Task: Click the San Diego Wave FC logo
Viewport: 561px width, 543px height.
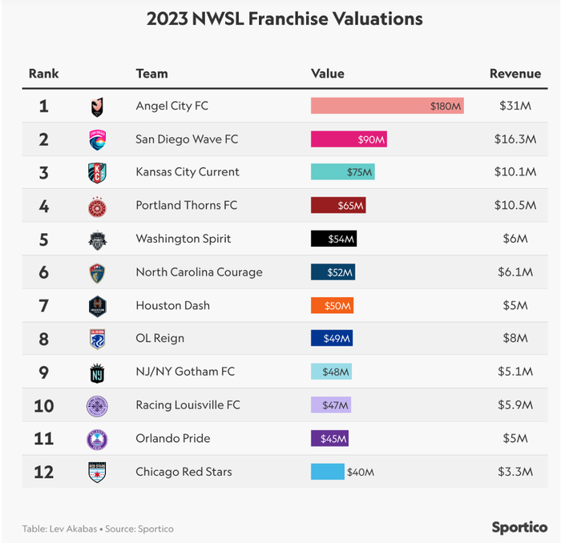Action: coord(97,140)
